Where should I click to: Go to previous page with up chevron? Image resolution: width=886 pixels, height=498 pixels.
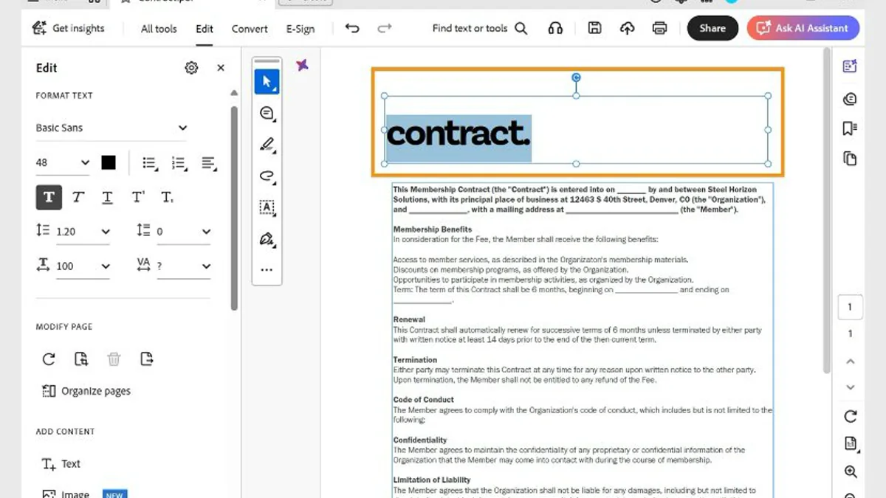(850, 362)
